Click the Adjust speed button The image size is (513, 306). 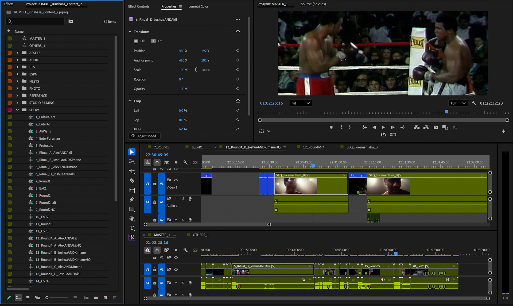coord(145,136)
